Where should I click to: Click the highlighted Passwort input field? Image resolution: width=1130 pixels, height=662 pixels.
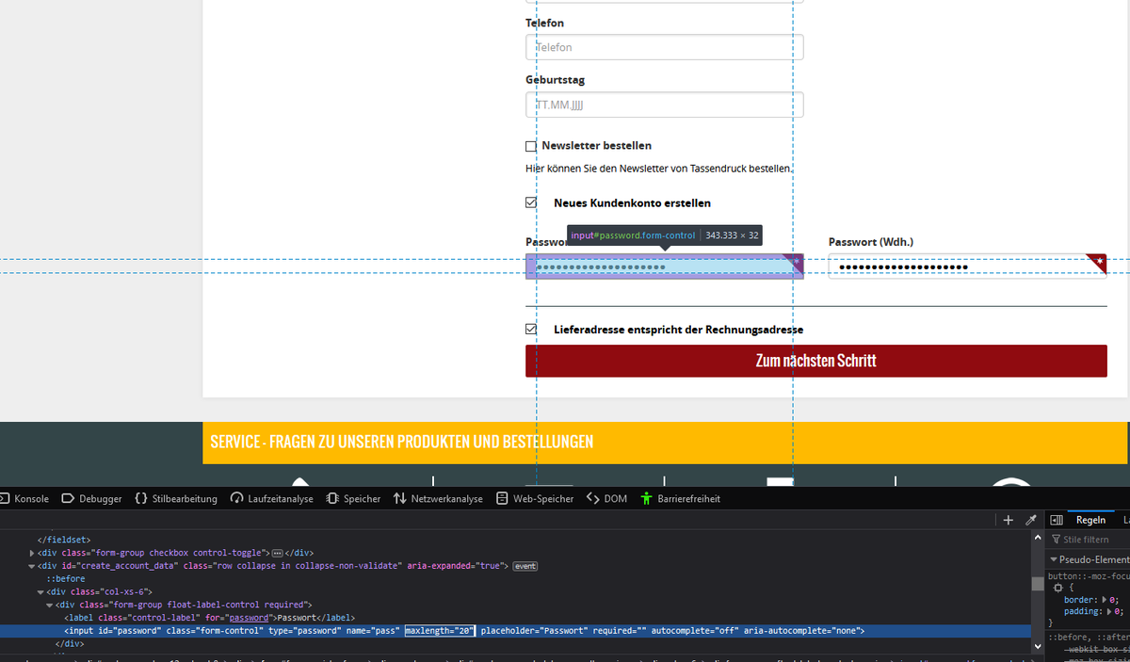pos(665,266)
